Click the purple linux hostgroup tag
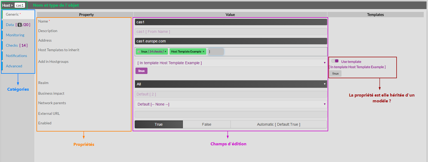This screenshot has height=162, width=428. (141, 71)
